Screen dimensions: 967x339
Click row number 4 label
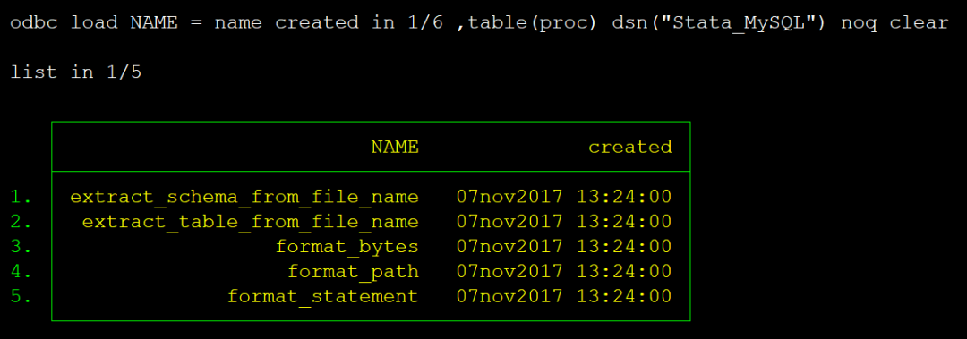click(21, 271)
